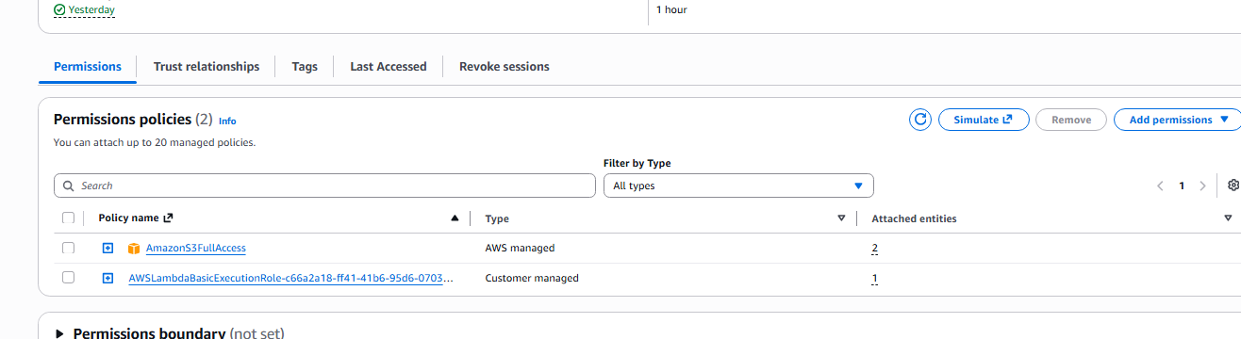
Task: Expand AmazonS3FullAccess policy details plus icon
Action: (108, 249)
